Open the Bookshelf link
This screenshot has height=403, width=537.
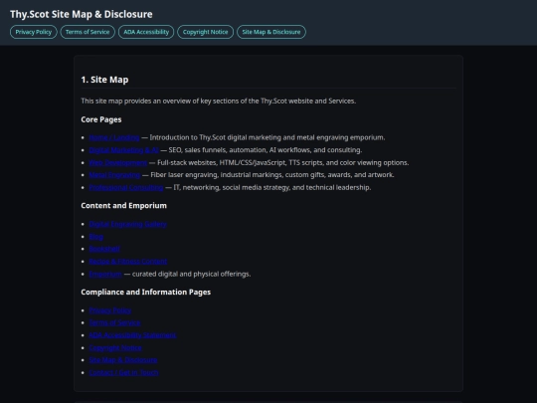pyautogui.click(x=104, y=249)
